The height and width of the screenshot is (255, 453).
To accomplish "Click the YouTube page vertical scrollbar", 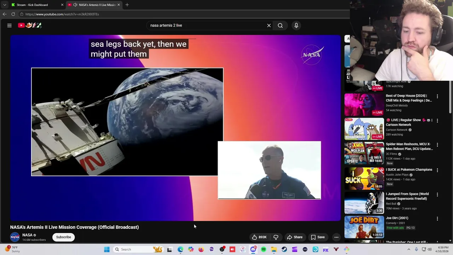I will point(451,97).
